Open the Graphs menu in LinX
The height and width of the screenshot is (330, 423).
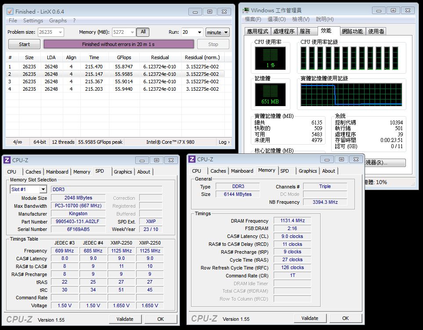click(x=58, y=21)
